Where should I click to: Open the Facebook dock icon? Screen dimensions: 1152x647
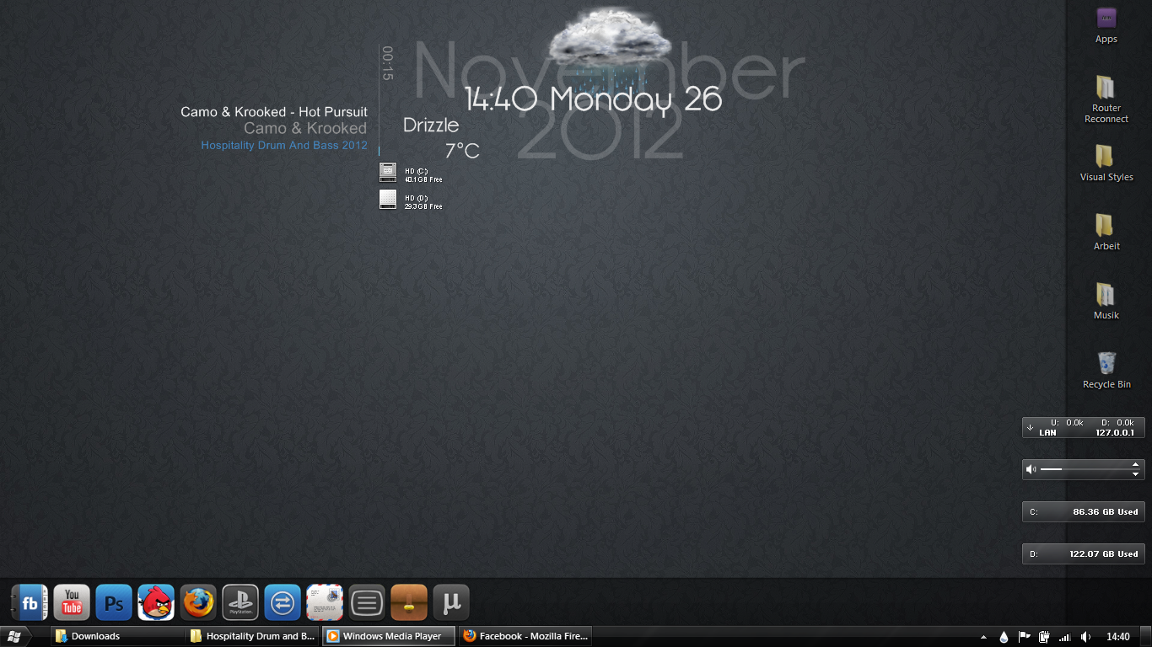[x=30, y=603]
